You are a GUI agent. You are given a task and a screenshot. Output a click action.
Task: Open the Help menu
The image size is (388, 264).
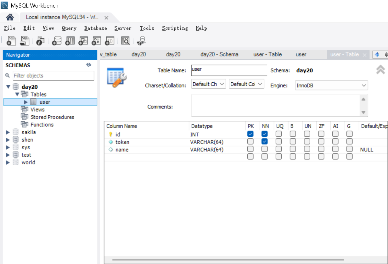coord(201,28)
